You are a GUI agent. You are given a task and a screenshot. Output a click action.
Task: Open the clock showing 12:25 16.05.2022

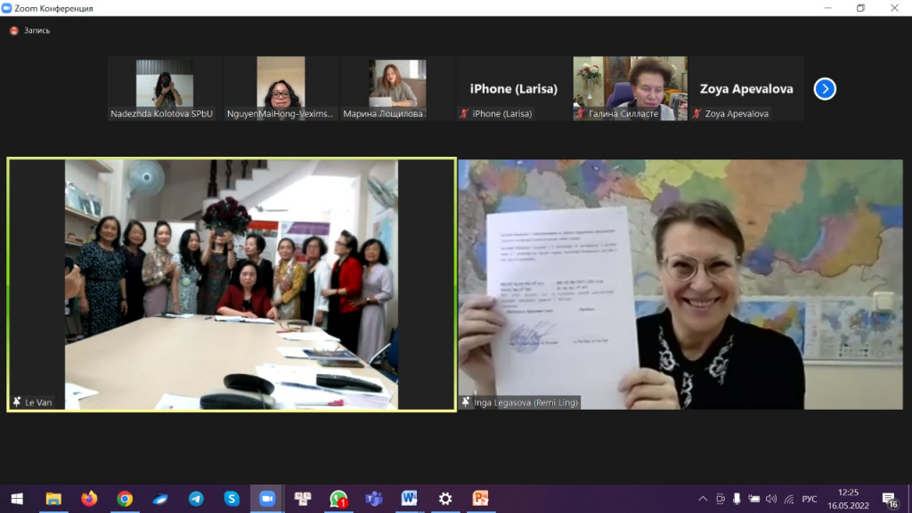click(x=848, y=499)
